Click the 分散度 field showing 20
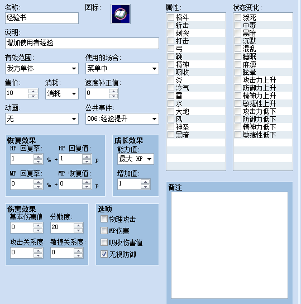This screenshot has width=301, height=304. tap(62, 228)
